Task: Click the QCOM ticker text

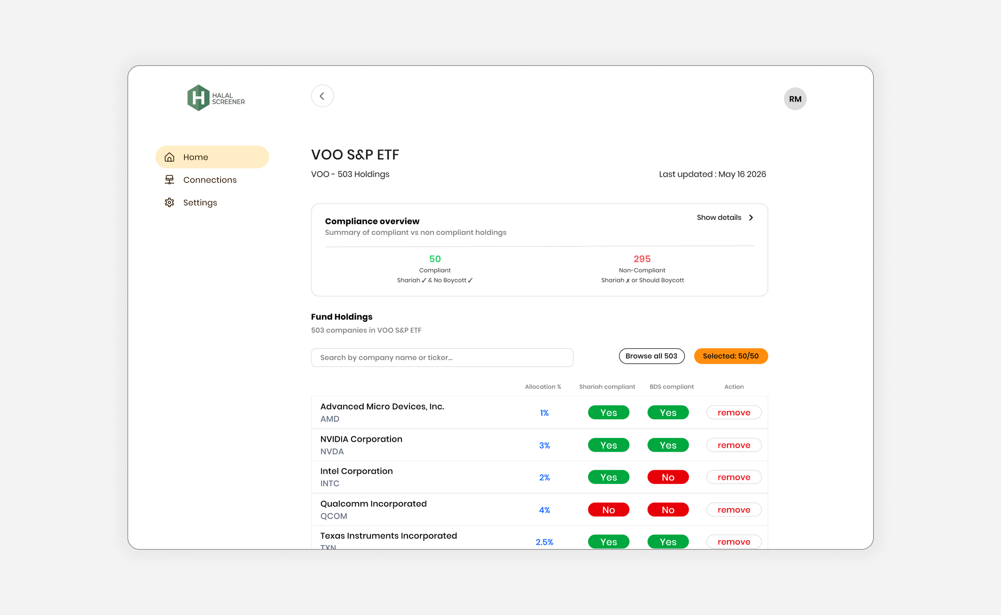Action: 334,516
